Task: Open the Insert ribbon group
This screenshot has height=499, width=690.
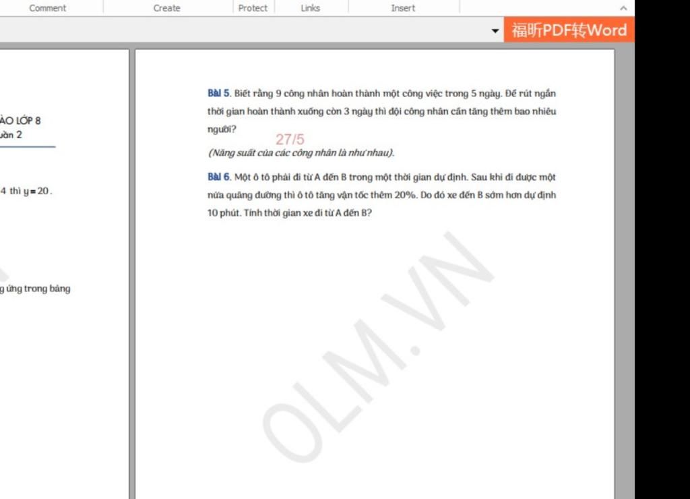Action: pyautogui.click(x=403, y=8)
